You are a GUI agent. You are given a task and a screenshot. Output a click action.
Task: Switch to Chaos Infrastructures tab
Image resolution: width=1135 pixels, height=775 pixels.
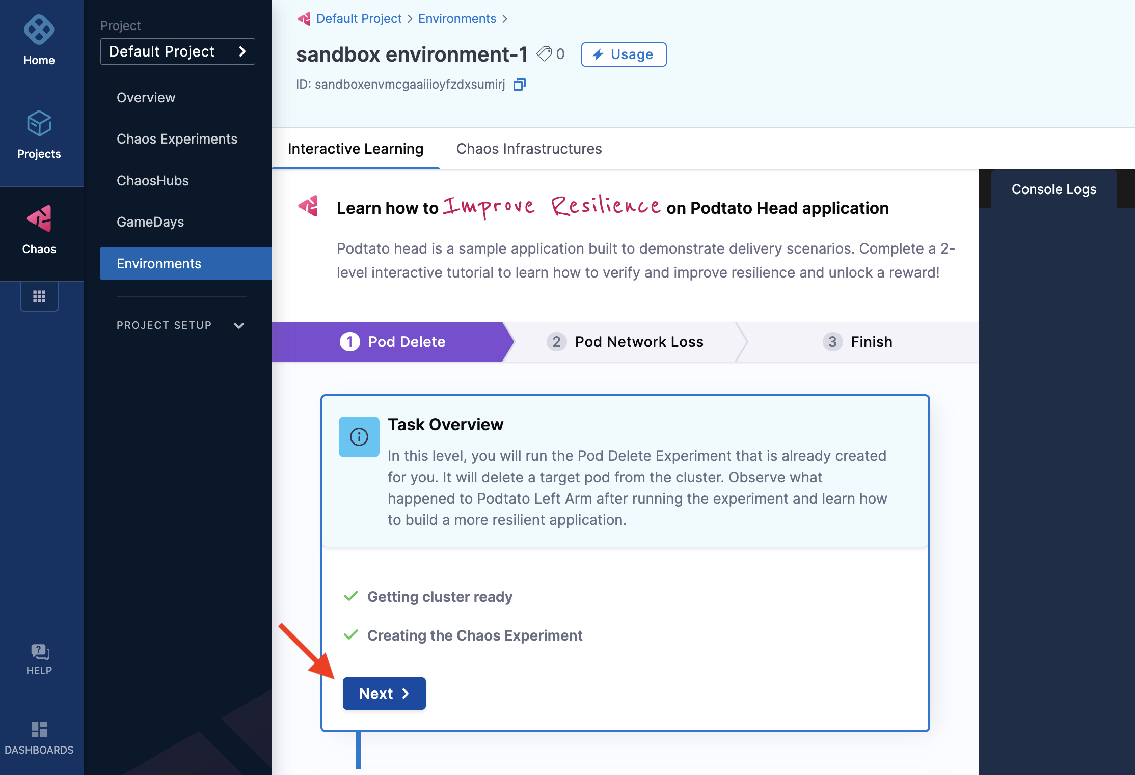[529, 149]
